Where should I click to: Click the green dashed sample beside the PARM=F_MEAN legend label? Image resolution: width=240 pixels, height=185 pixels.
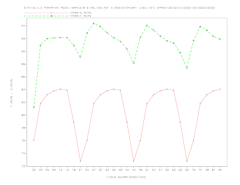pos(47,16)
